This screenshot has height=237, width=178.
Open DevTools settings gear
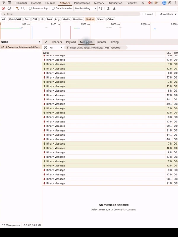(170, 3)
